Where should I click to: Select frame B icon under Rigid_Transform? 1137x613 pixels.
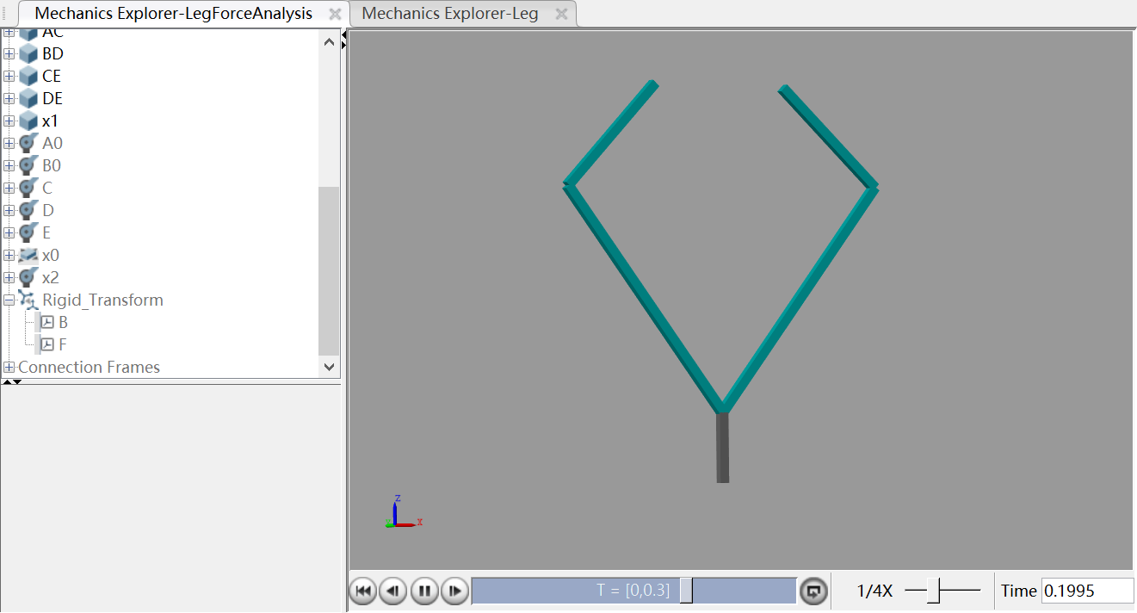tap(48, 322)
